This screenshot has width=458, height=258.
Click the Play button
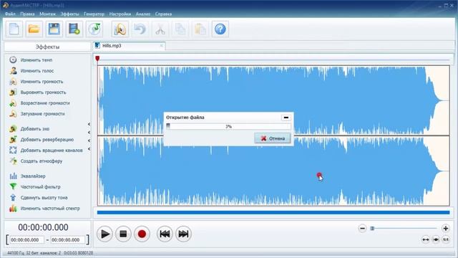(104, 234)
